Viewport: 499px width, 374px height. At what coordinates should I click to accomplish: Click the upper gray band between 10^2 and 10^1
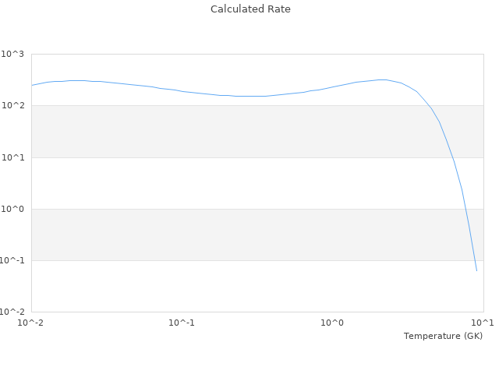tap(234, 131)
